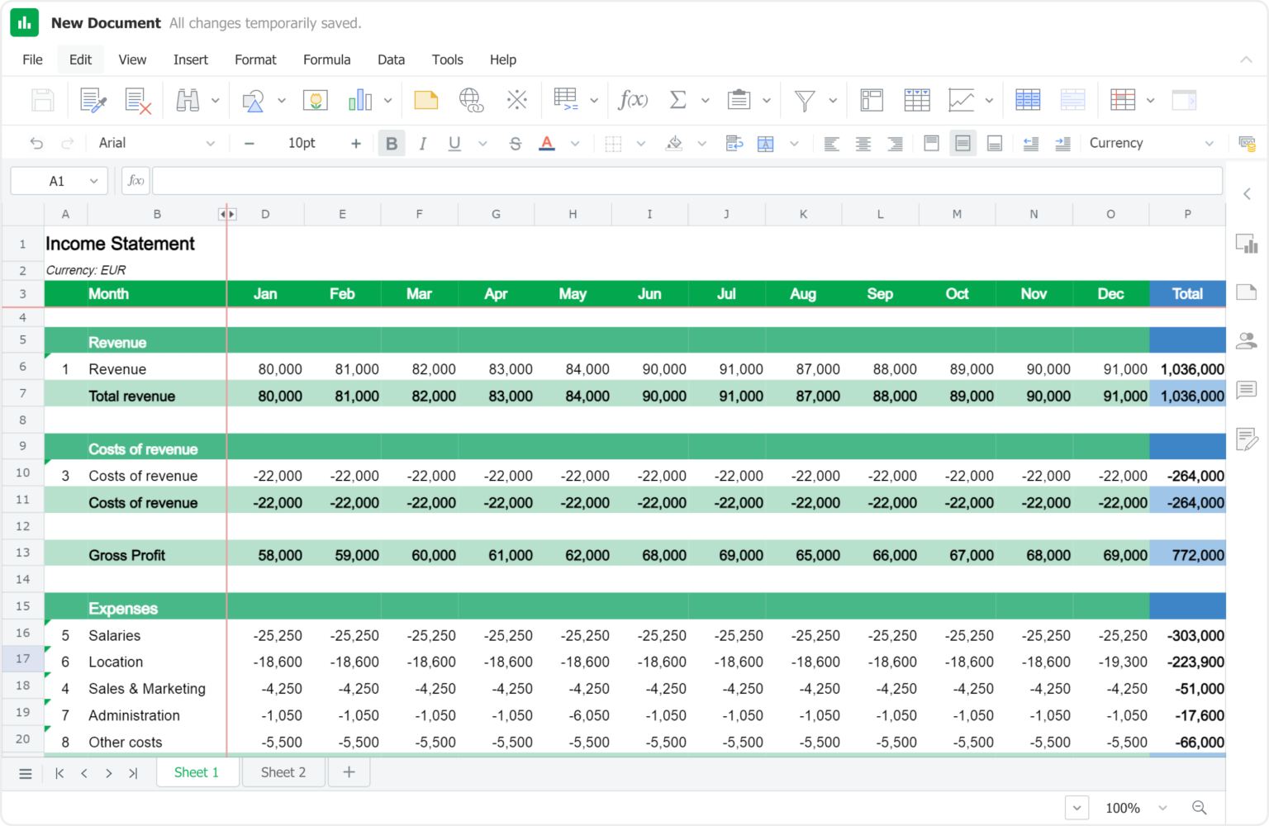Open the A1 cell reference dropdown

coord(93,181)
